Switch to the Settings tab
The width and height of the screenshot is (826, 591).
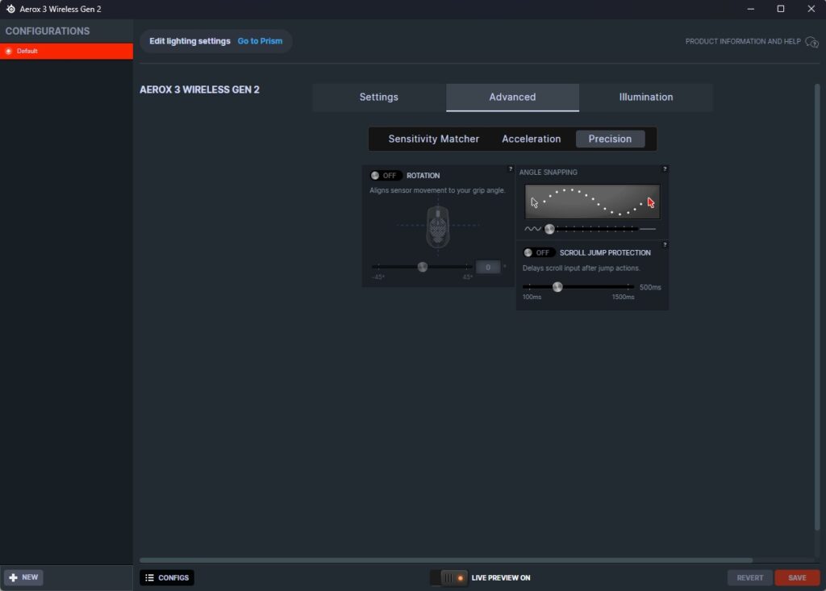pyautogui.click(x=379, y=98)
